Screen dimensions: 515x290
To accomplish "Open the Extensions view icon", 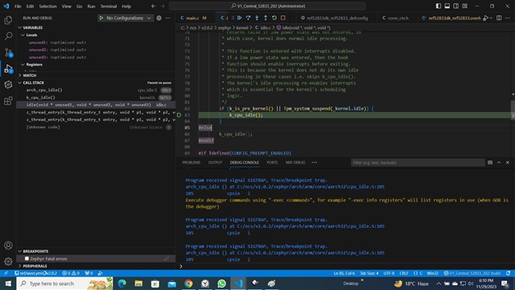I will coord(8,101).
